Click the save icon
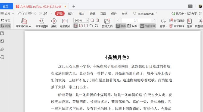 [25, 14]
